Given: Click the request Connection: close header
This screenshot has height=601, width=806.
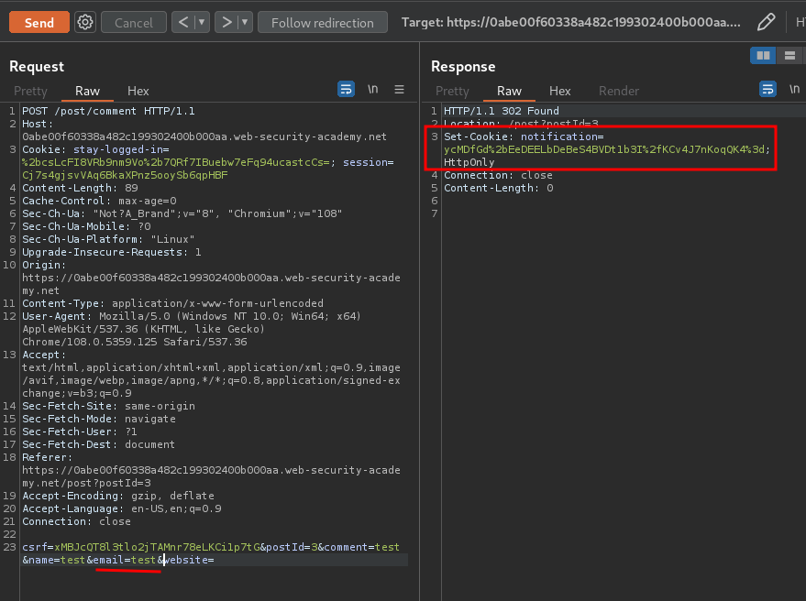Looking at the screenshot, I should (x=76, y=522).
